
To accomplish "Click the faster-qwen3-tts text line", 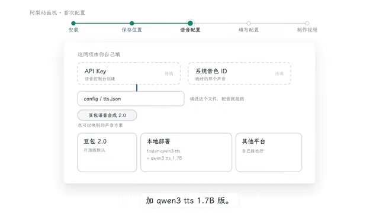I will [163, 151].
